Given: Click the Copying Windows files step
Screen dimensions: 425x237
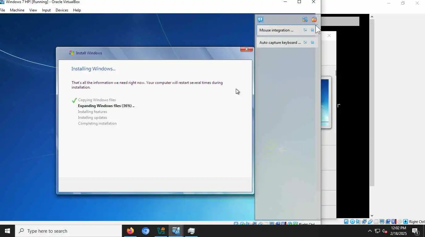Looking at the screenshot, I should pos(97,100).
